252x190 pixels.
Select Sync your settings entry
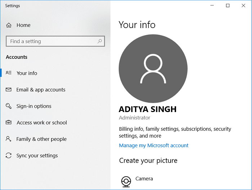point(37,156)
